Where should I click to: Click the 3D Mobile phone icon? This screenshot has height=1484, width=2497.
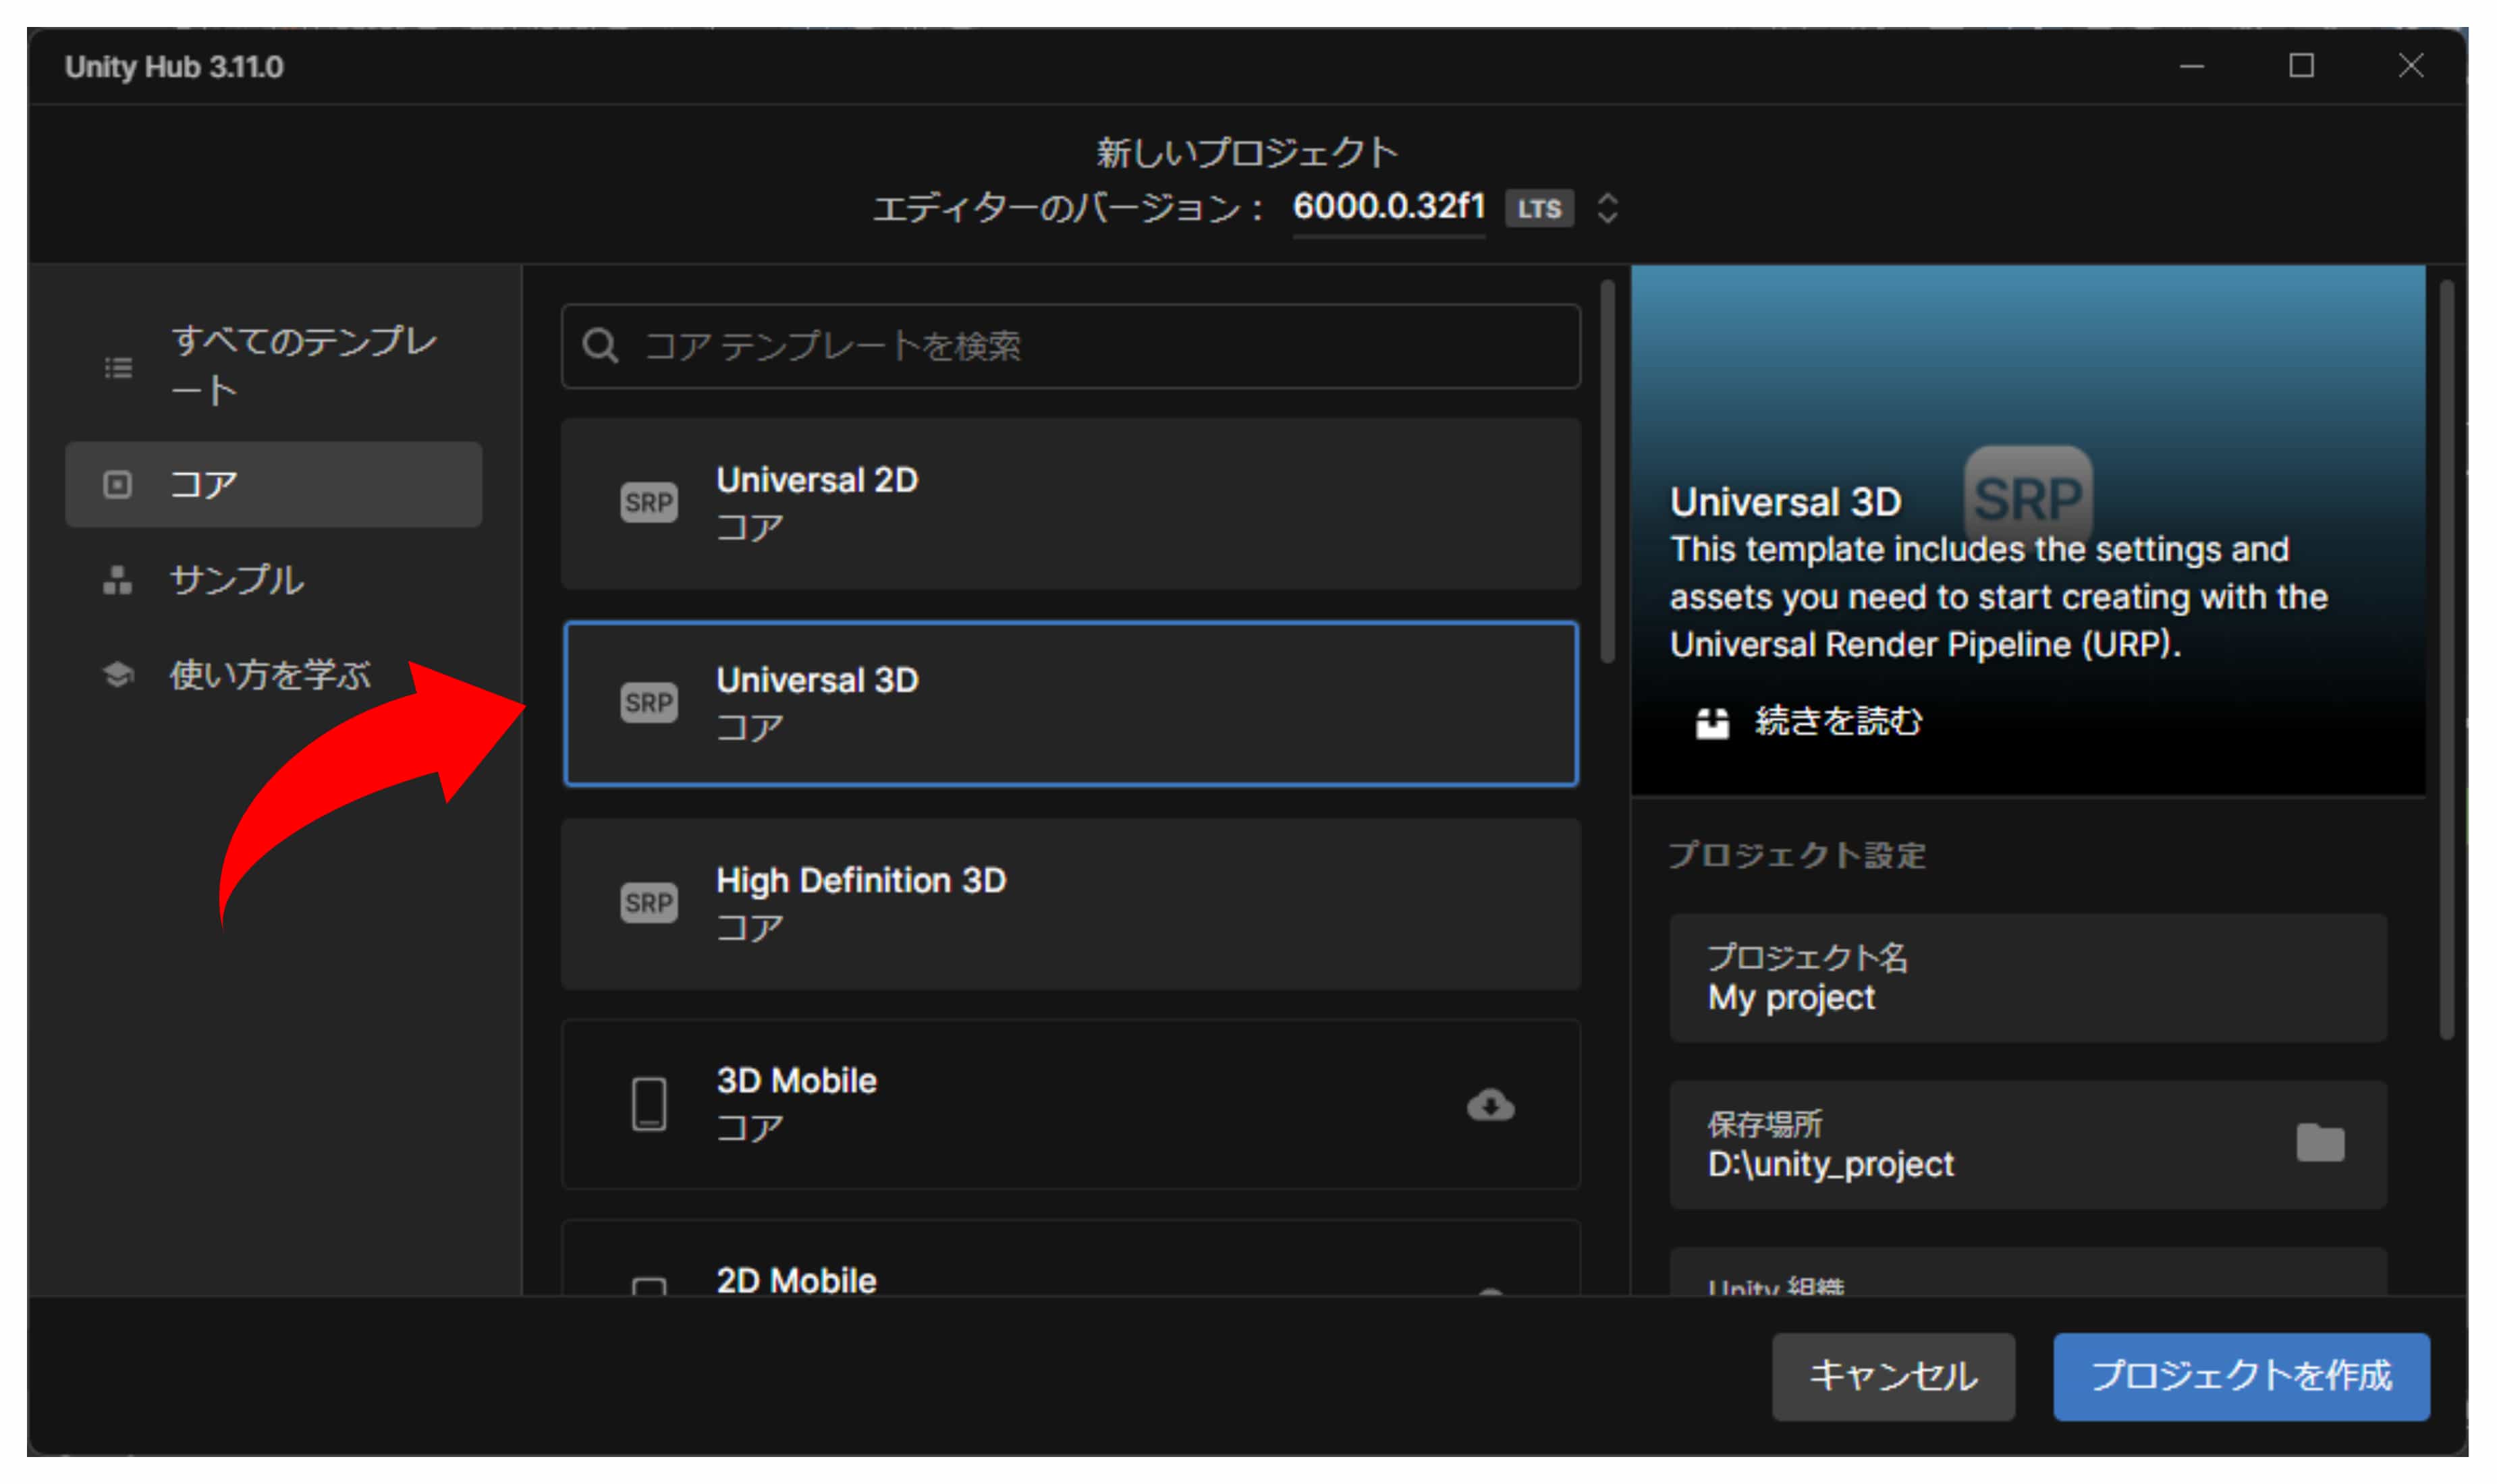pyautogui.click(x=649, y=1104)
